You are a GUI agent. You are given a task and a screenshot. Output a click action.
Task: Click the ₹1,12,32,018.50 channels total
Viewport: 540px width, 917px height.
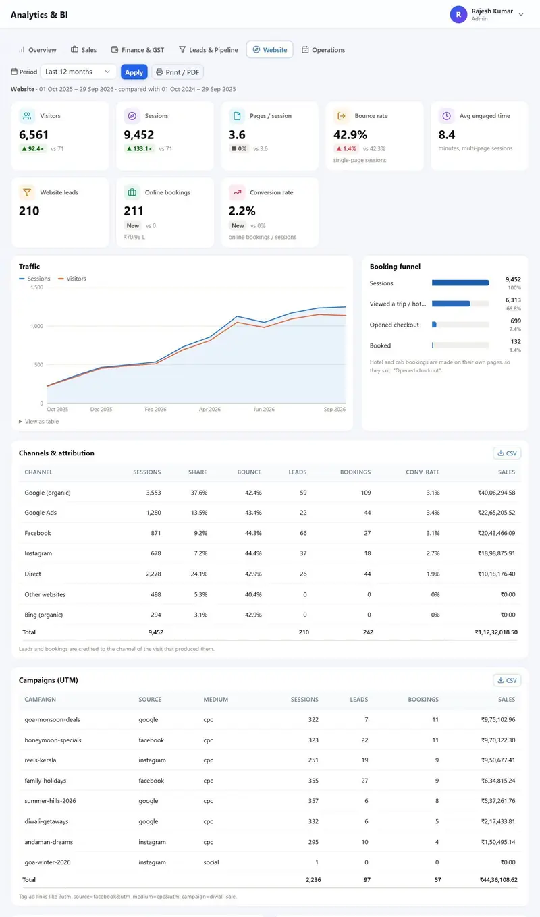[495, 632]
